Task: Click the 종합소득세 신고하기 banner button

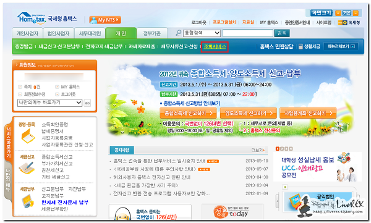Action: tap(188, 113)
